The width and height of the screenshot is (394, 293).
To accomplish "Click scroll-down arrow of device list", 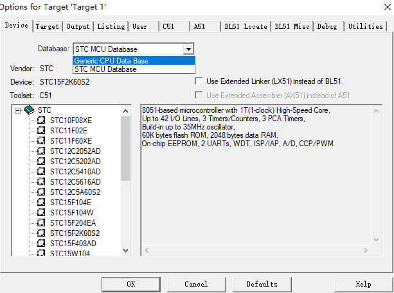I will click(125, 251).
